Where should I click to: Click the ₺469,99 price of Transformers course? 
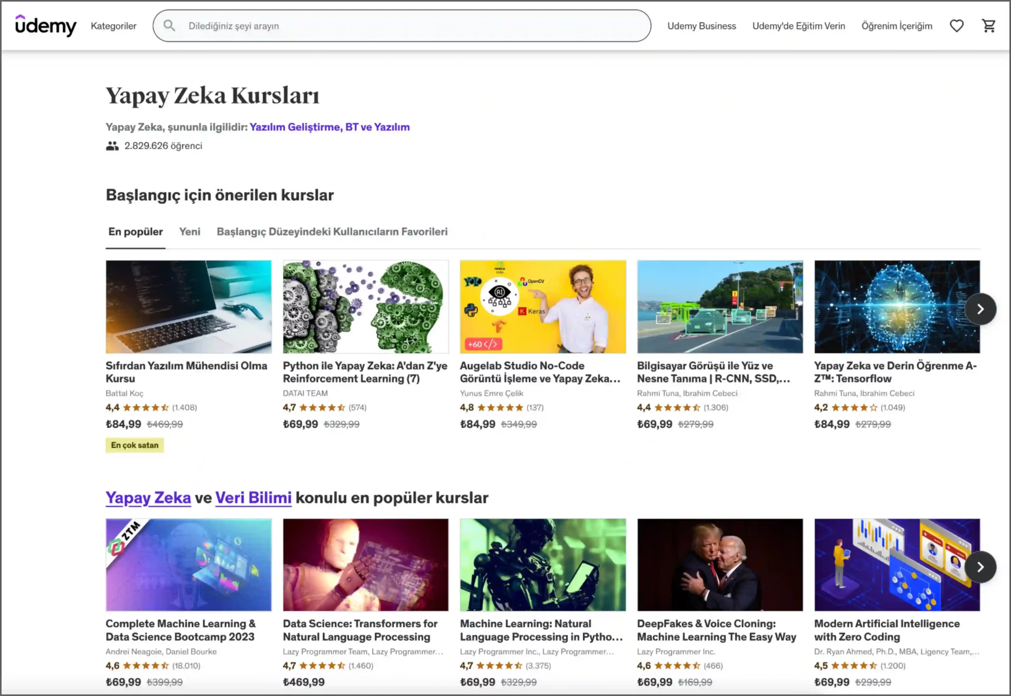(304, 682)
